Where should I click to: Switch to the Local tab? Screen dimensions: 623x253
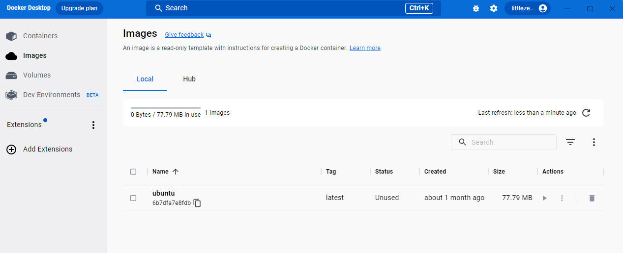(145, 79)
